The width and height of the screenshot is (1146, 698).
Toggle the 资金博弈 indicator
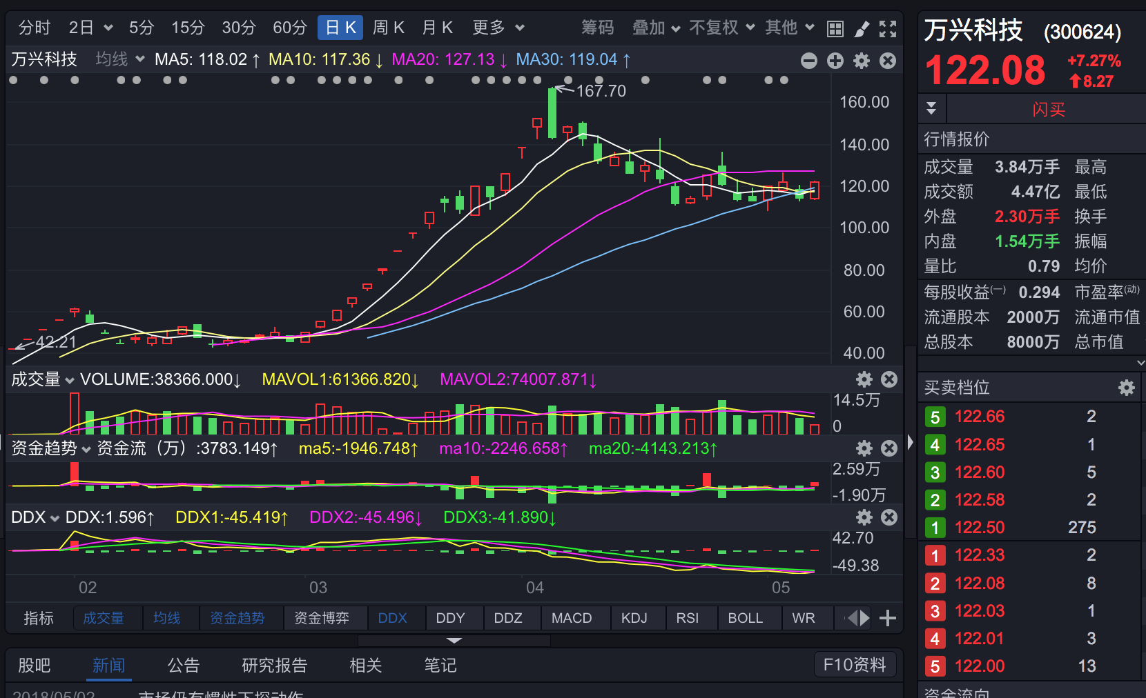[x=322, y=618]
